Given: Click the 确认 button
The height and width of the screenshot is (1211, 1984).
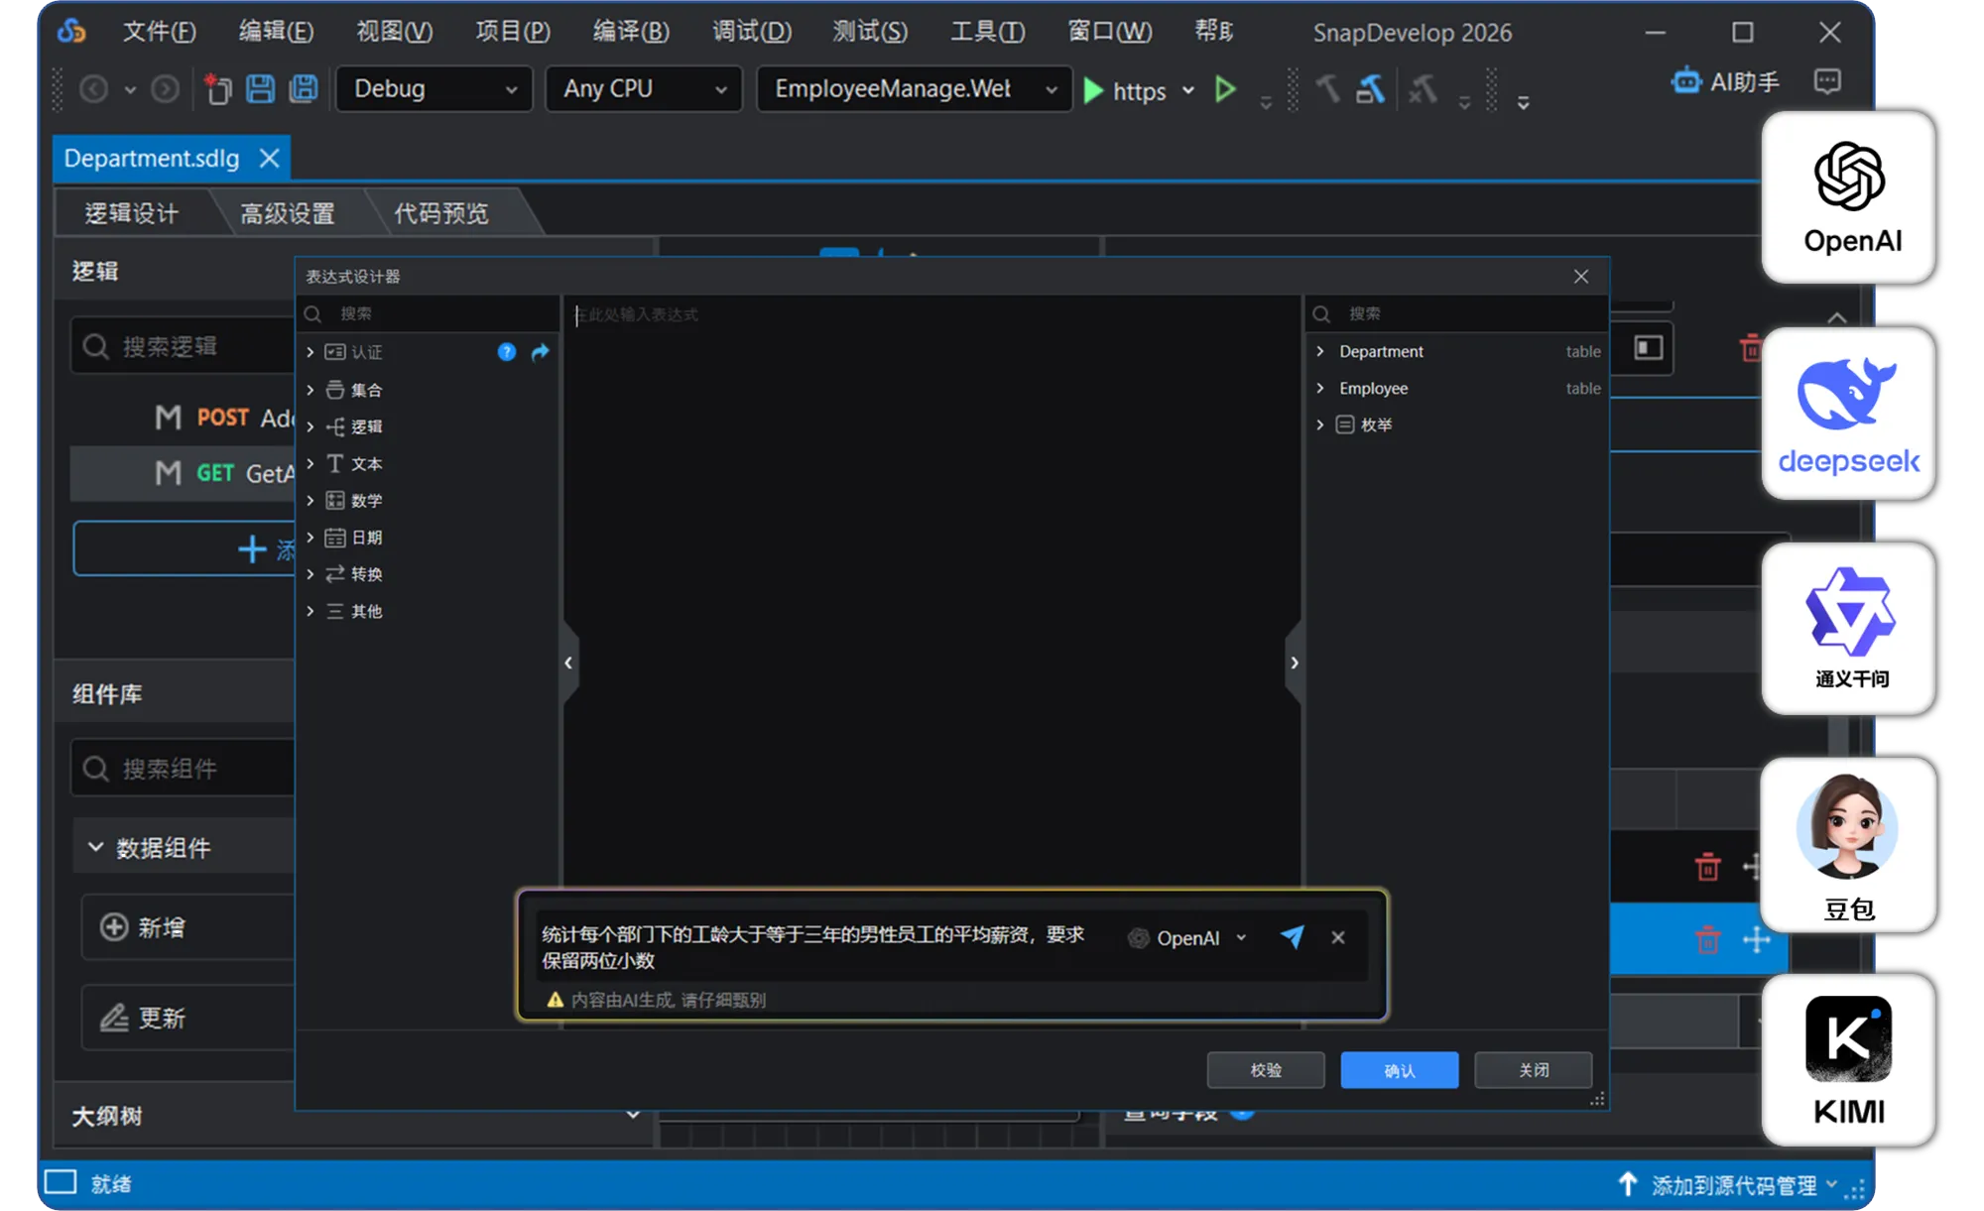Looking at the screenshot, I should pyautogui.click(x=1399, y=1069).
